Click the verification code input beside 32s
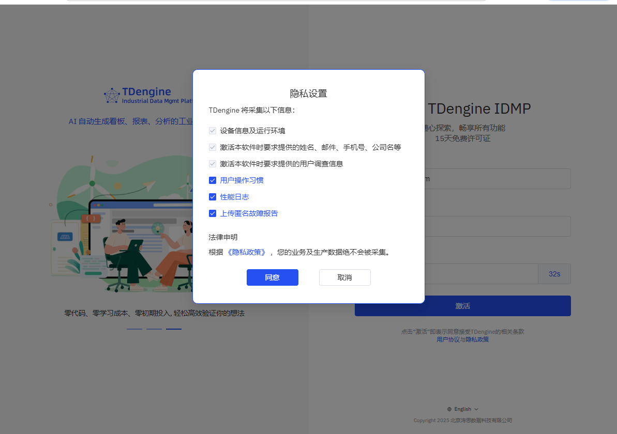Screen dimensions: 617x434 481,274
